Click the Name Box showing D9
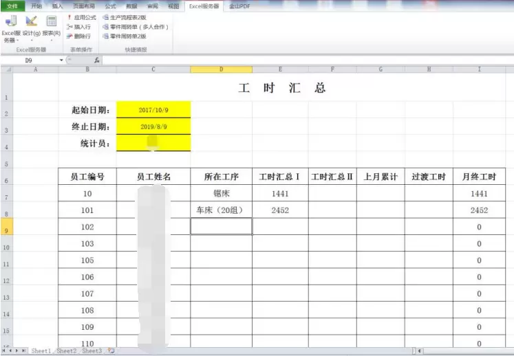This screenshot has height=356, width=514. 31,60
